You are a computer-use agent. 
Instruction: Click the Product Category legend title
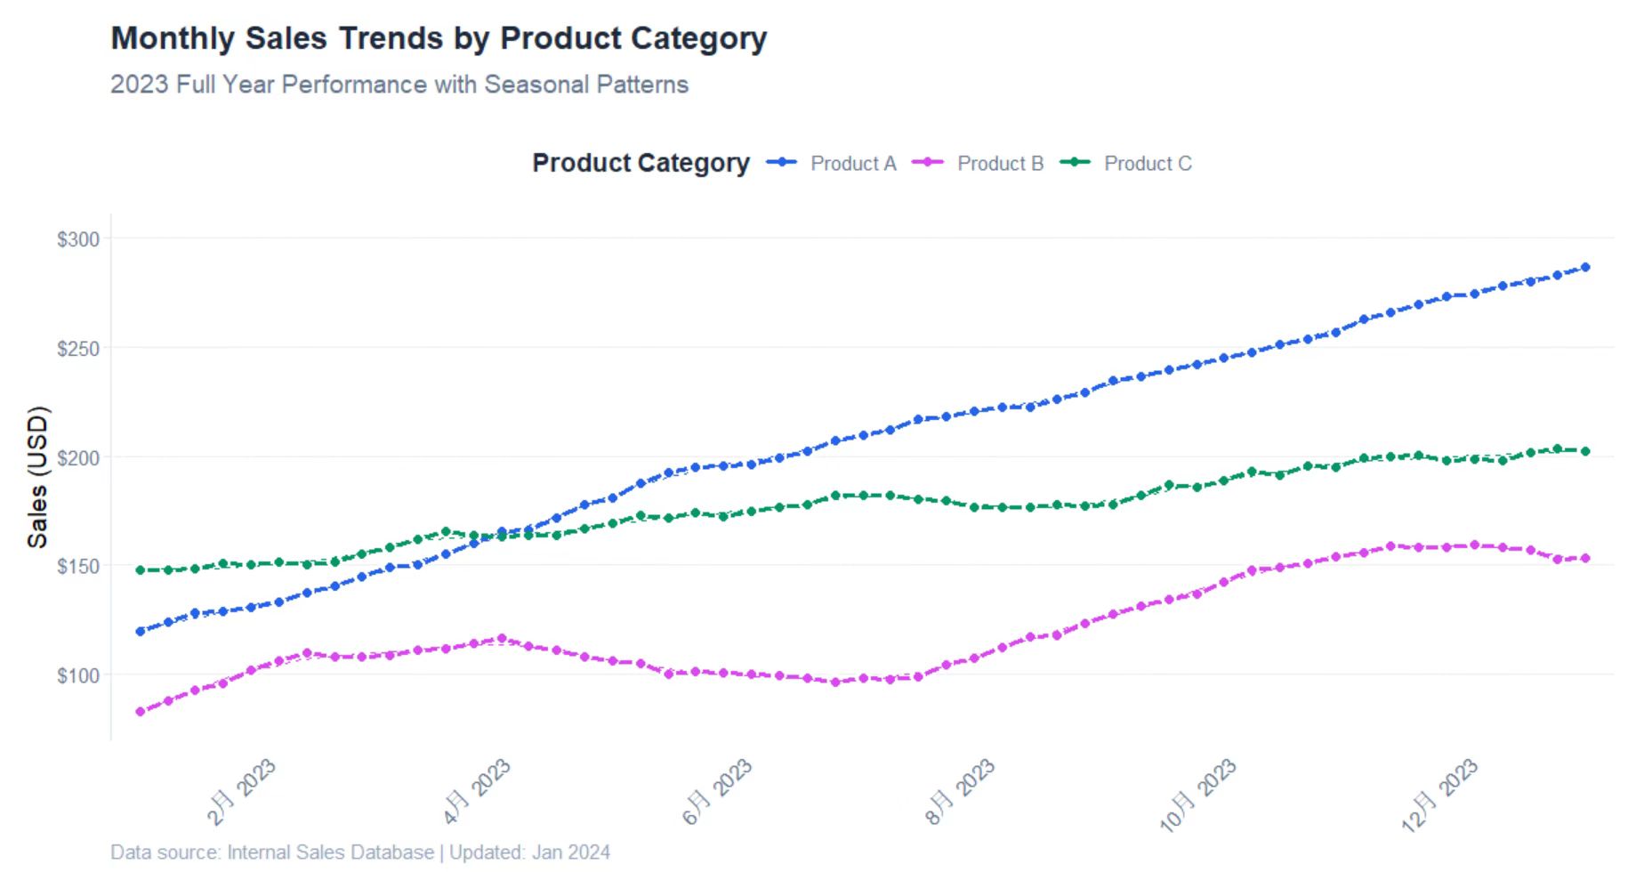tap(641, 164)
